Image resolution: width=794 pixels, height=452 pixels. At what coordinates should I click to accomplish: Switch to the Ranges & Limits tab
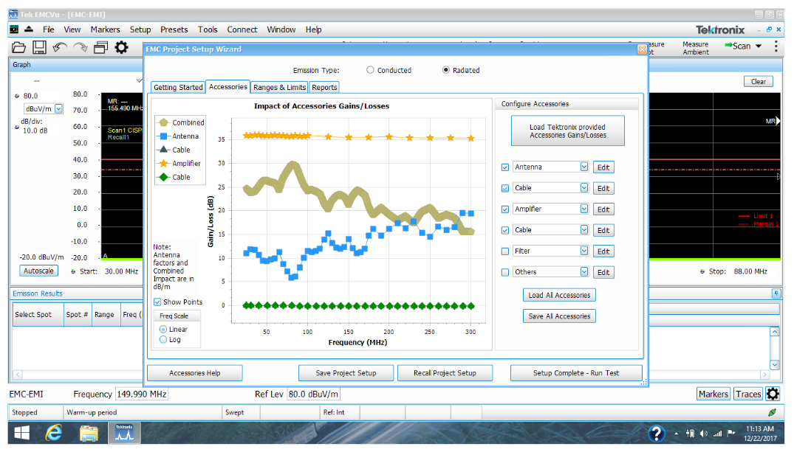coord(279,86)
